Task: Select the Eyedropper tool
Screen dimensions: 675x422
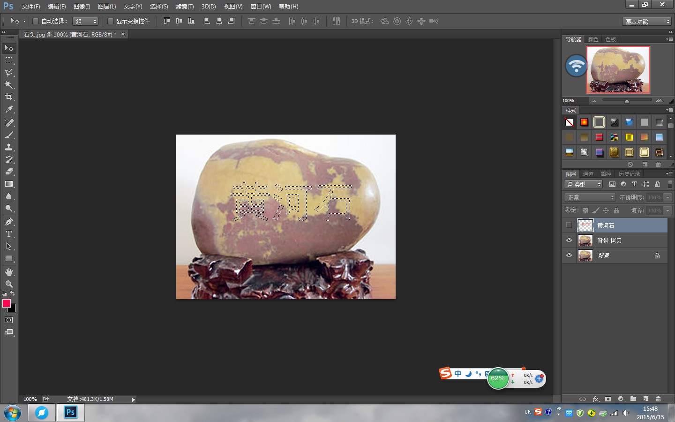Action: click(x=9, y=109)
